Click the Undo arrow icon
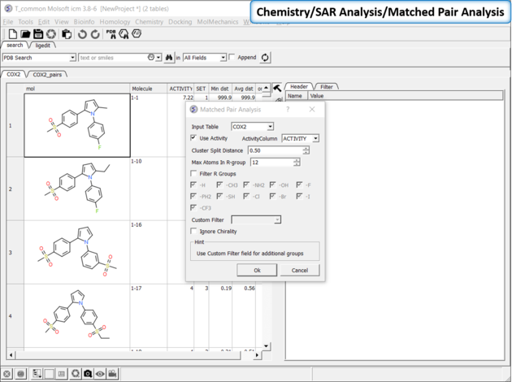512x382 pixels. click(x=82, y=34)
